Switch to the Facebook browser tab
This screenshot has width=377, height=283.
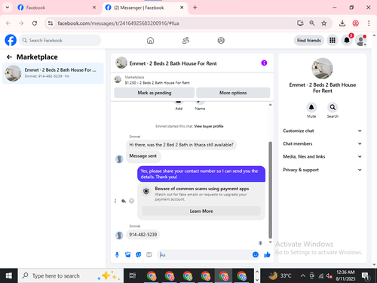[57, 8]
